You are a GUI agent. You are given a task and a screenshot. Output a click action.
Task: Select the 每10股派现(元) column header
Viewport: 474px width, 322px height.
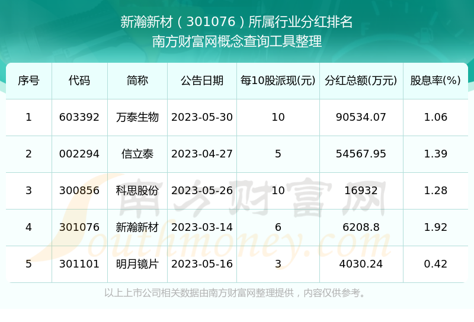point(278,80)
